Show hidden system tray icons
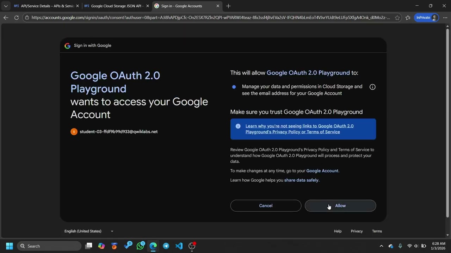 click(x=381, y=246)
